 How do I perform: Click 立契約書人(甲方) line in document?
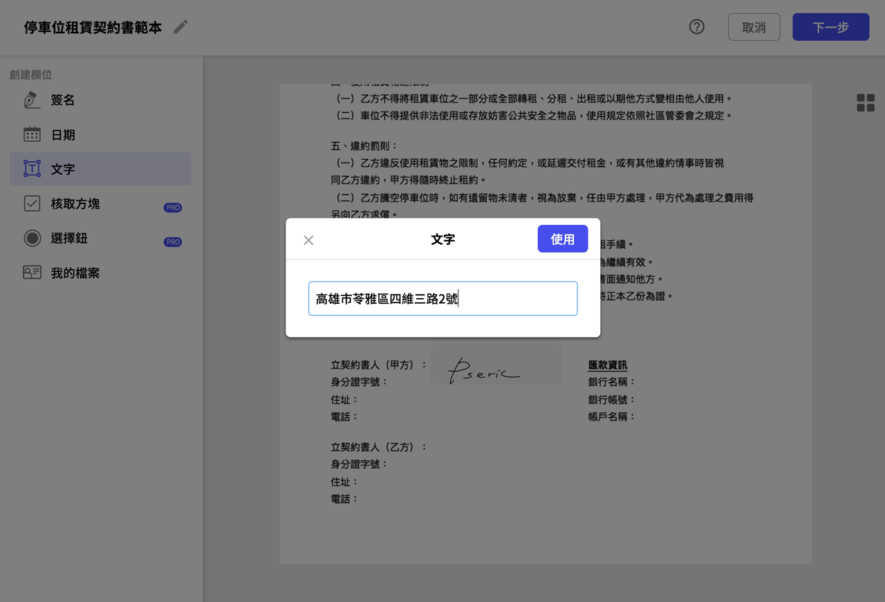(379, 365)
